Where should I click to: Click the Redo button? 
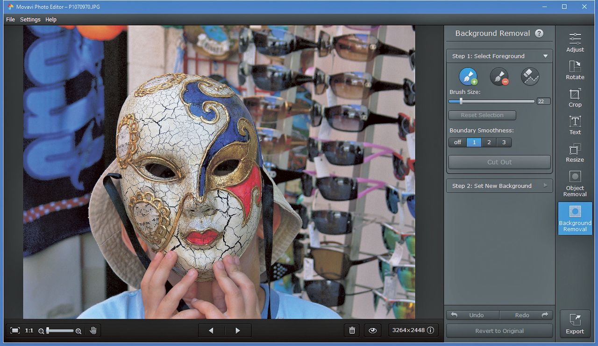[x=527, y=315]
